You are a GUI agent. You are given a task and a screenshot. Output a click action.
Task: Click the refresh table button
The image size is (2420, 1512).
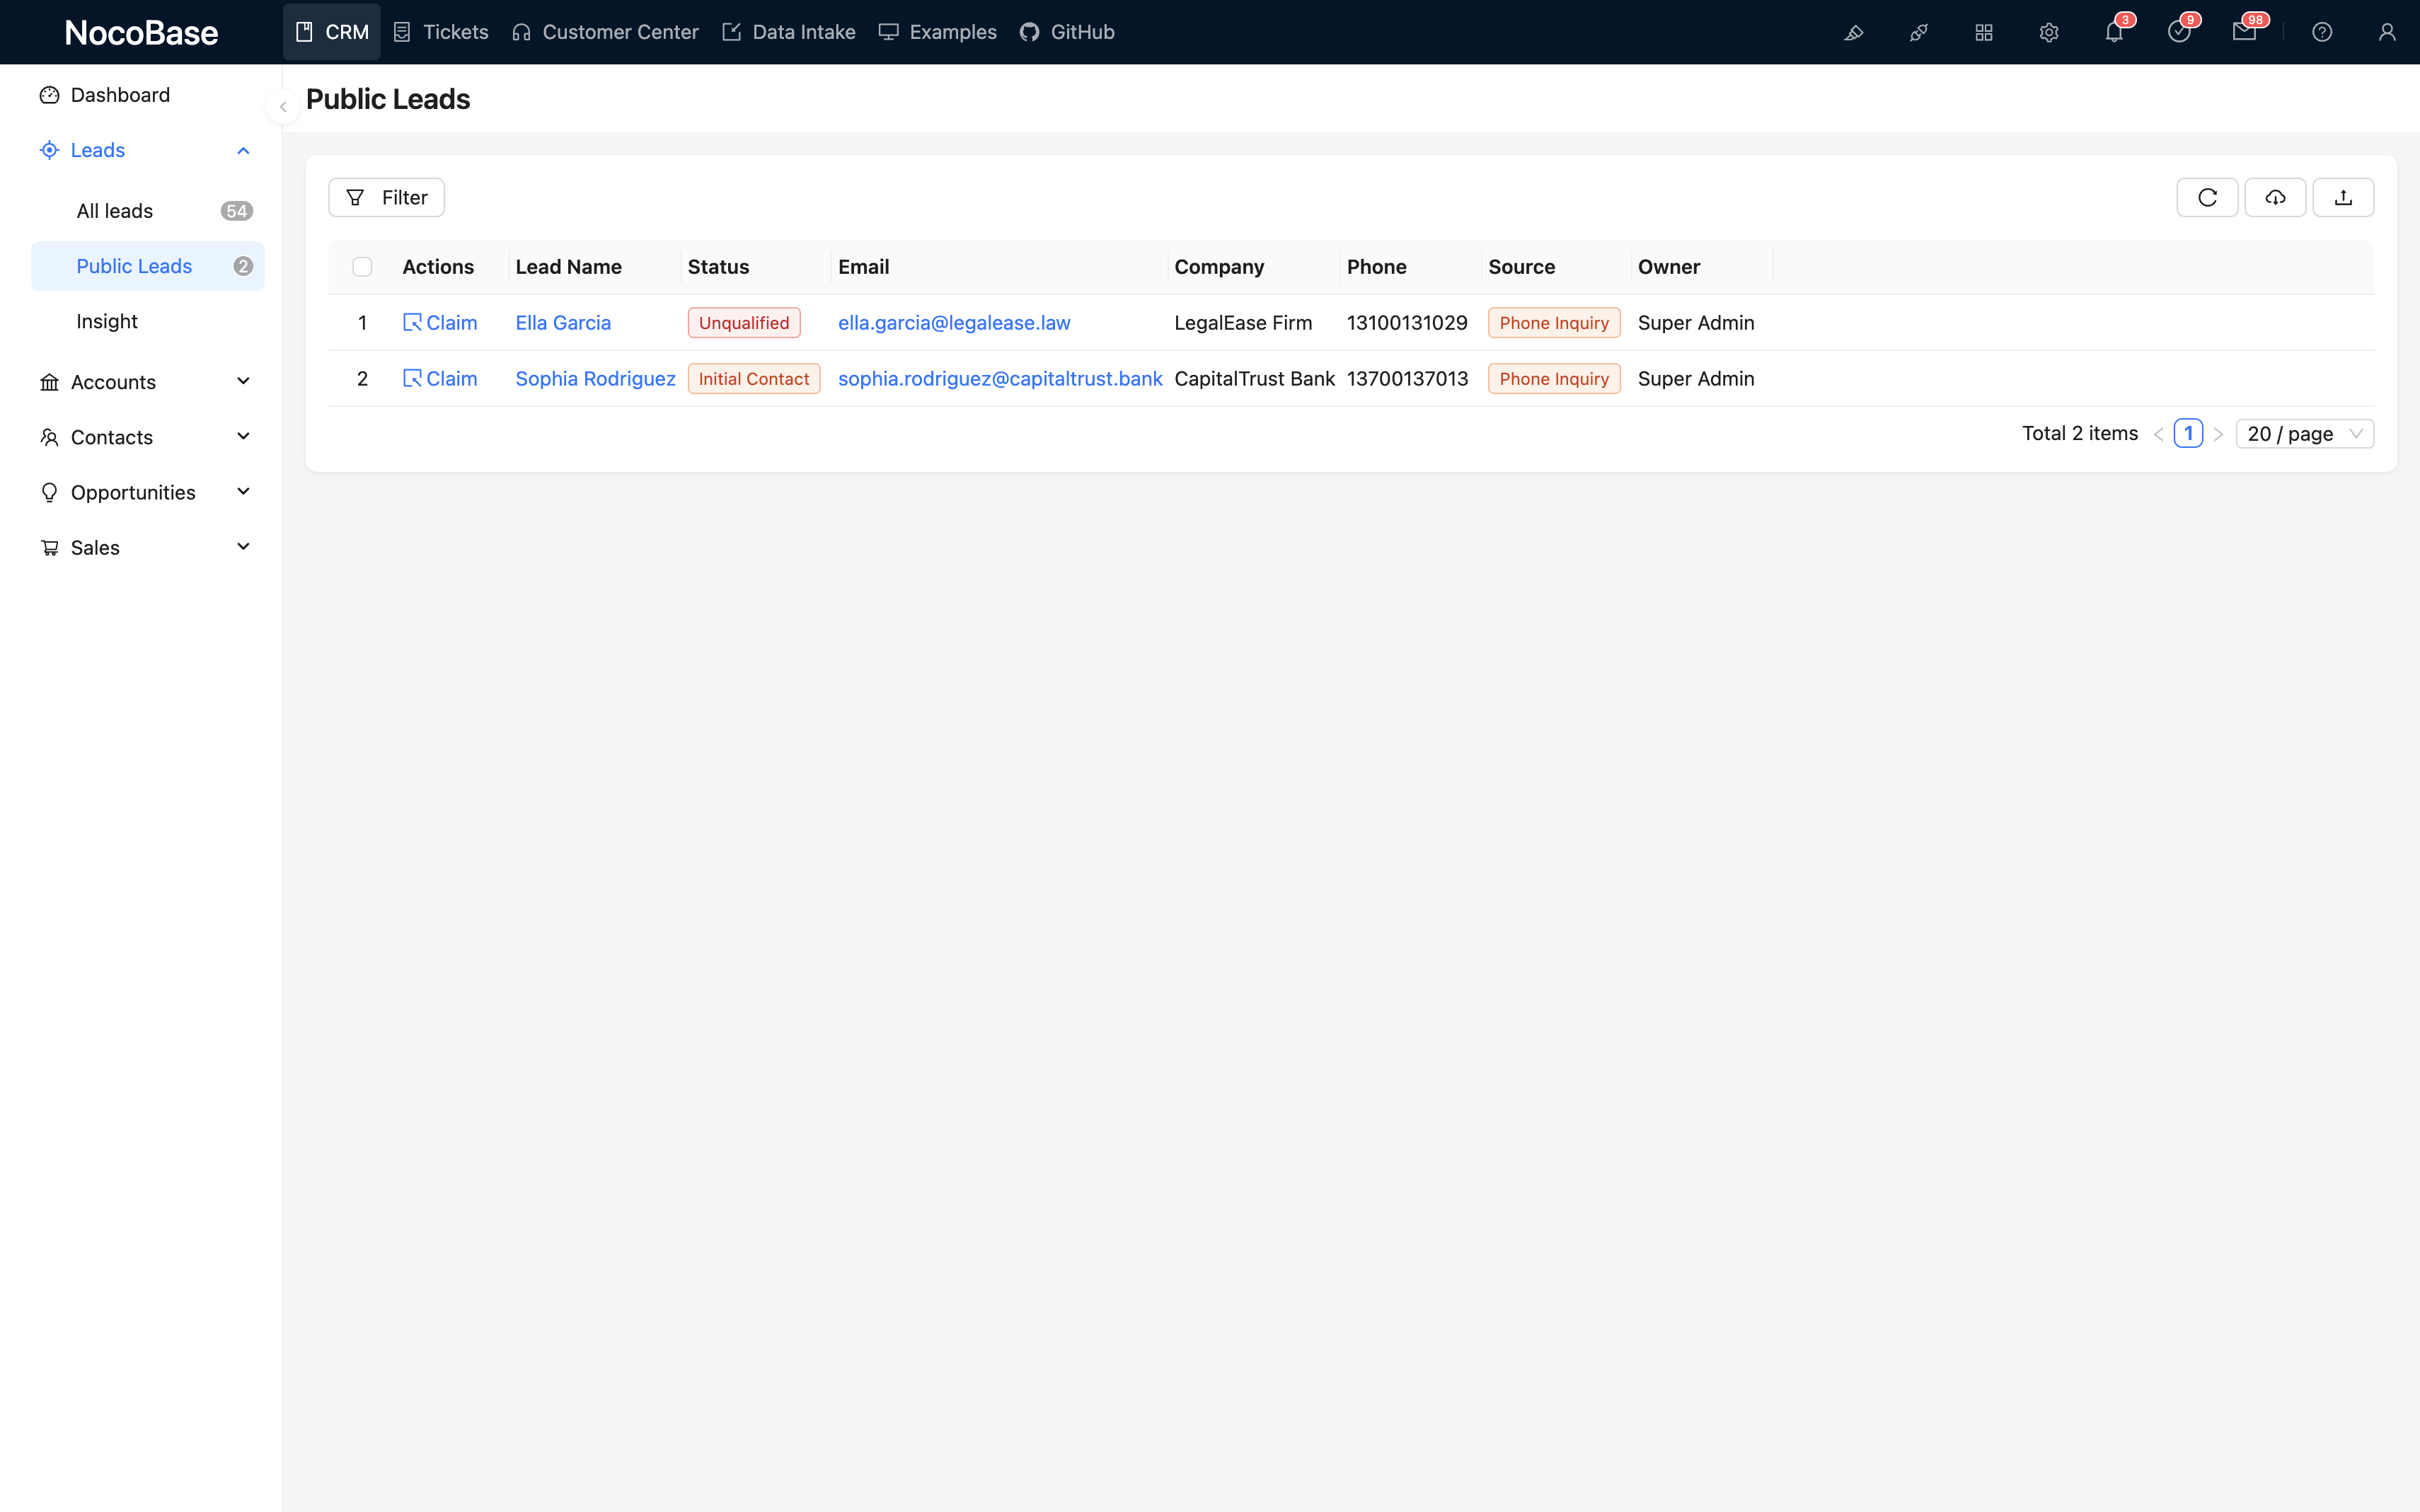coord(2207,197)
